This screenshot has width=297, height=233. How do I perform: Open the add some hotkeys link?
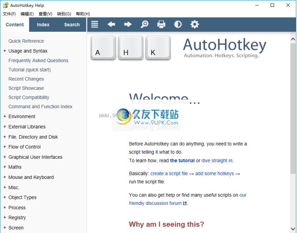point(215,173)
